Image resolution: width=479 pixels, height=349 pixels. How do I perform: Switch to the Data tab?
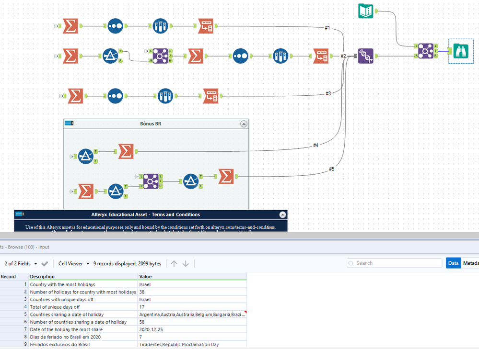point(453,263)
